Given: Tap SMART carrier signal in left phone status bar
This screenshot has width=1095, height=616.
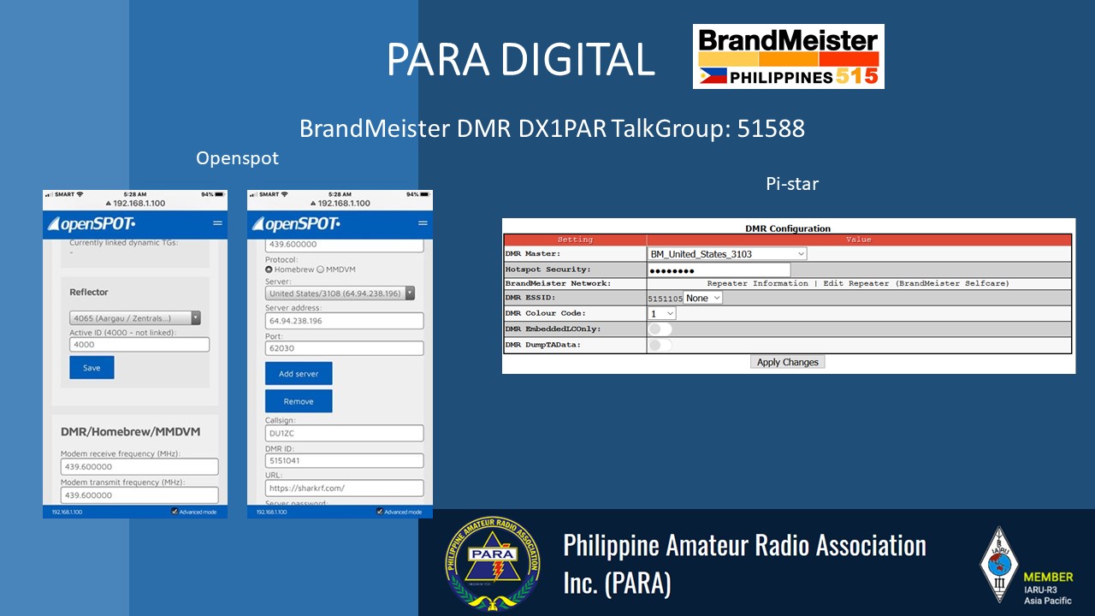Looking at the screenshot, I should 63,194.
